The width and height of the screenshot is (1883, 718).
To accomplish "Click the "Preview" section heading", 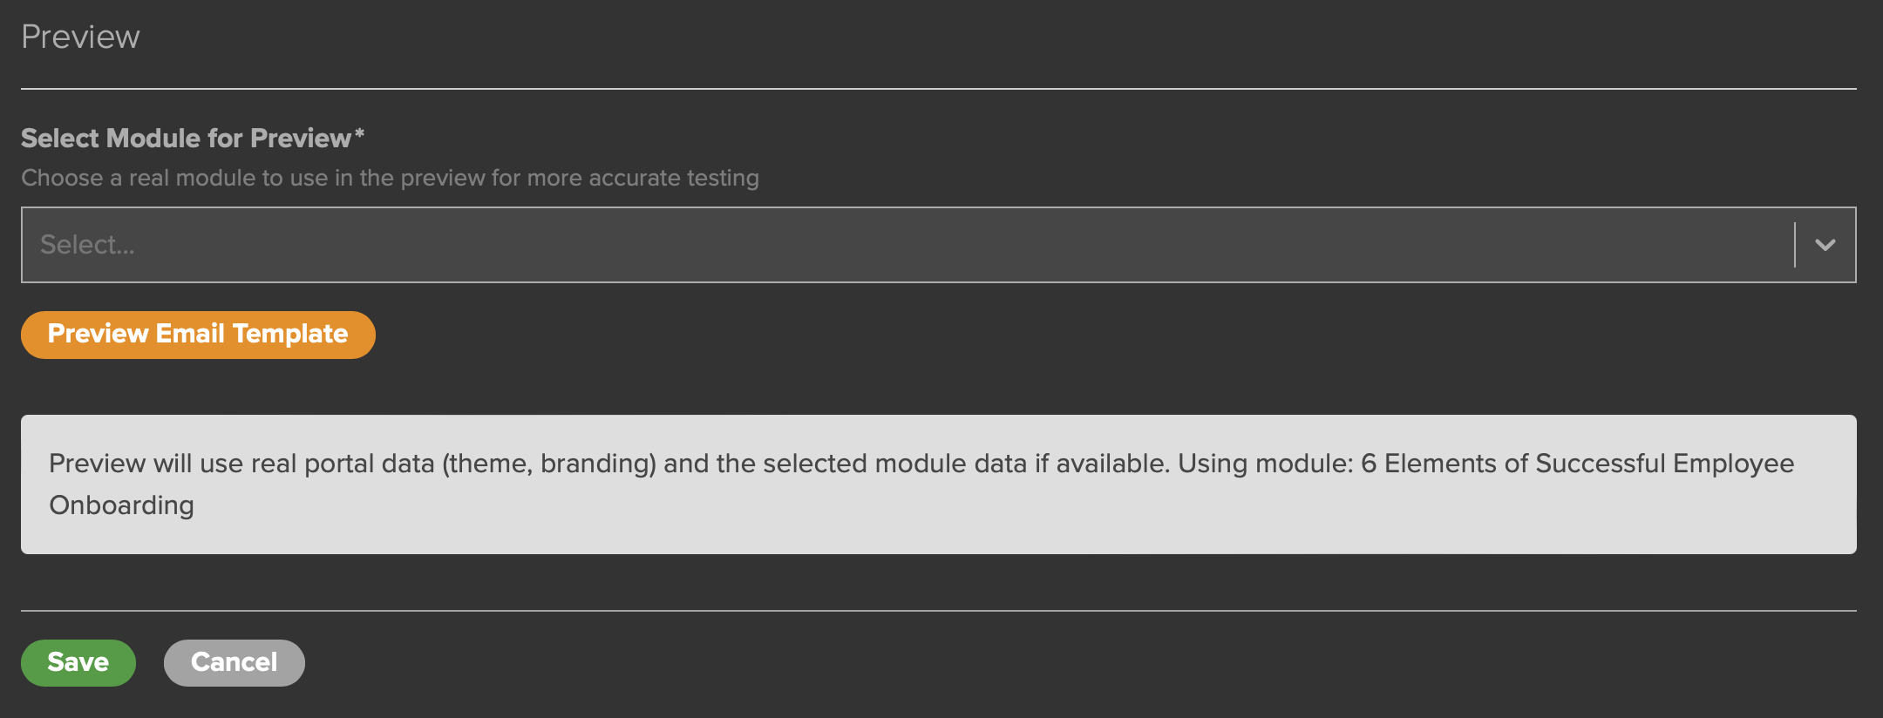I will click(x=80, y=37).
